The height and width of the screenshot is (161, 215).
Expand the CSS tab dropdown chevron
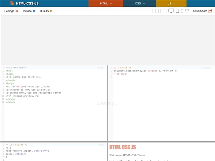[x=144, y=4]
